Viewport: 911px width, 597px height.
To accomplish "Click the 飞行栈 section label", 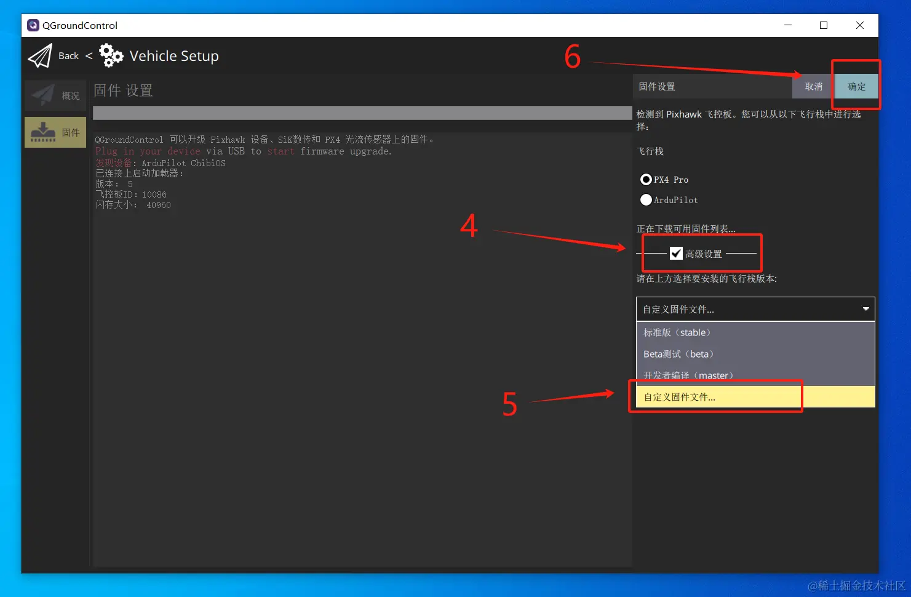I will 650,151.
